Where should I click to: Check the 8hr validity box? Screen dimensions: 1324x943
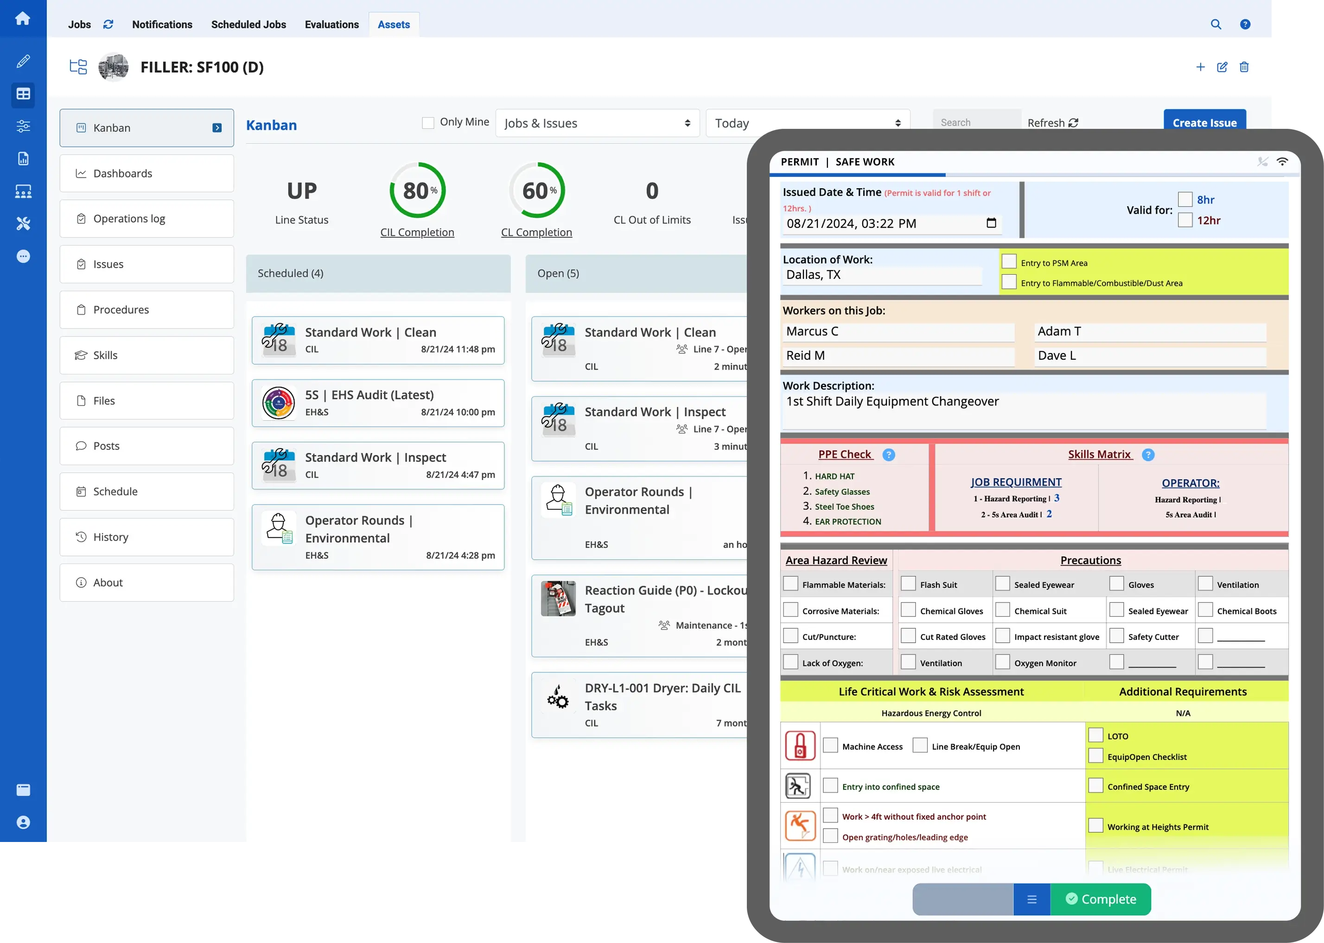(x=1185, y=199)
